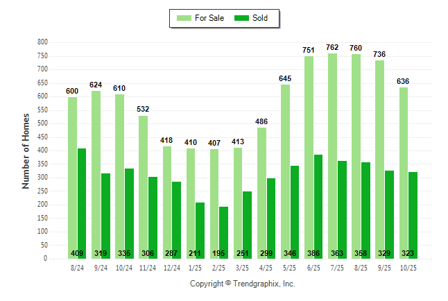The image size is (448, 301).
Task: Open the Trendgraphix, Inc. copyright link
Action: click(242, 284)
